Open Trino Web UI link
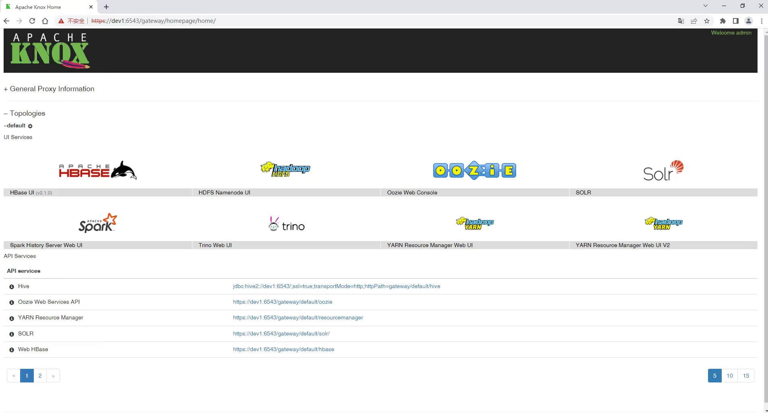The image size is (768, 413). point(215,245)
